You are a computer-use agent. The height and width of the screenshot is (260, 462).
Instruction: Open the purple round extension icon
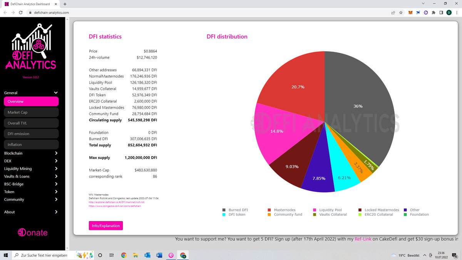(x=426, y=12)
